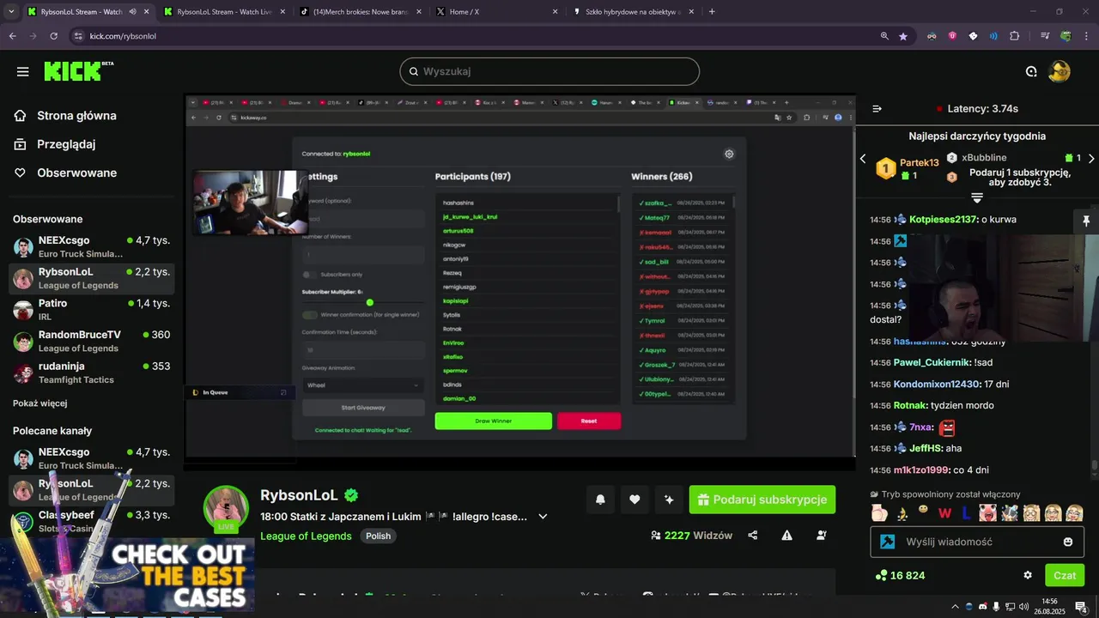Viewport: 1099px width, 618px height.
Task: Insert the blue L emote
Action: [966, 513]
